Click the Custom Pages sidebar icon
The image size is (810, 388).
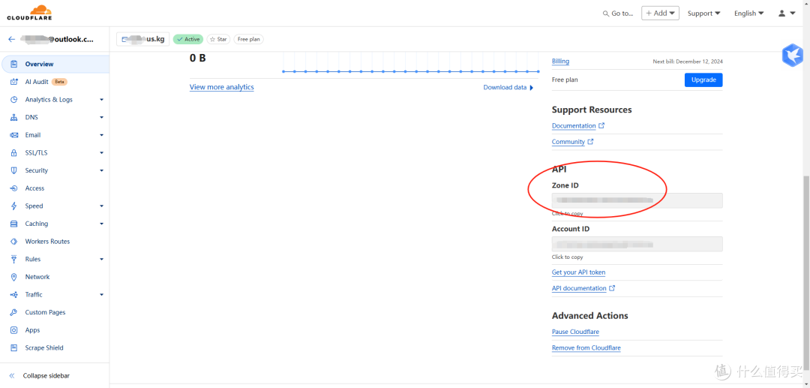[x=14, y=312]
